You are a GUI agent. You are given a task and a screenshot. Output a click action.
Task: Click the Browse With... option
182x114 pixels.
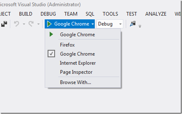75,82
